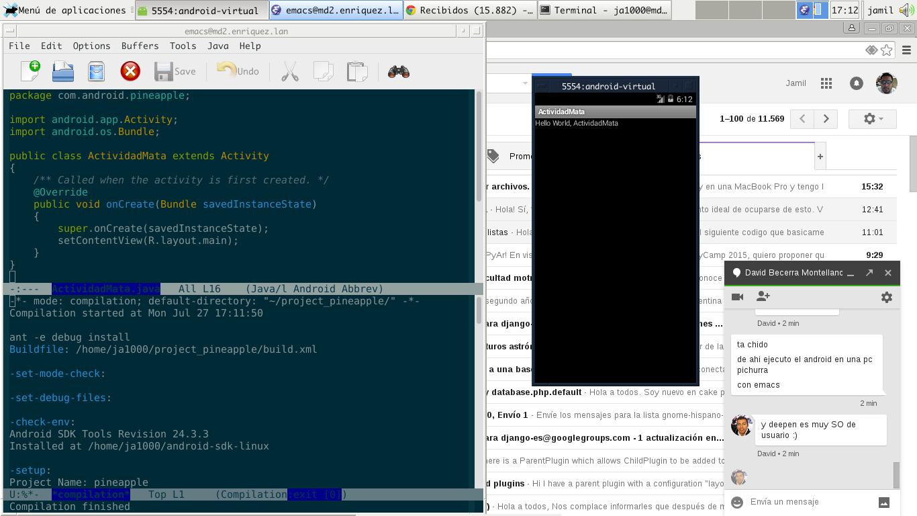This screenshot has width=917, height=516.
Task: Click the scissors Cut icon in Emacs
Action: tap(289, 71)
